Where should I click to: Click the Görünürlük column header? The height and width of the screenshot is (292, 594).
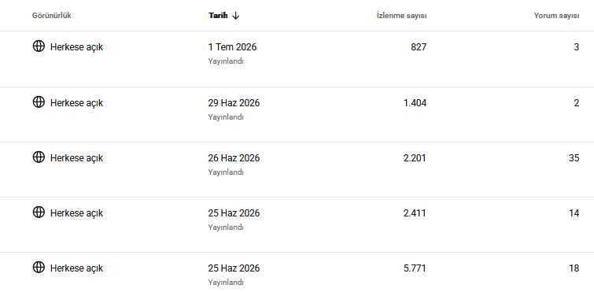[51, 16]
